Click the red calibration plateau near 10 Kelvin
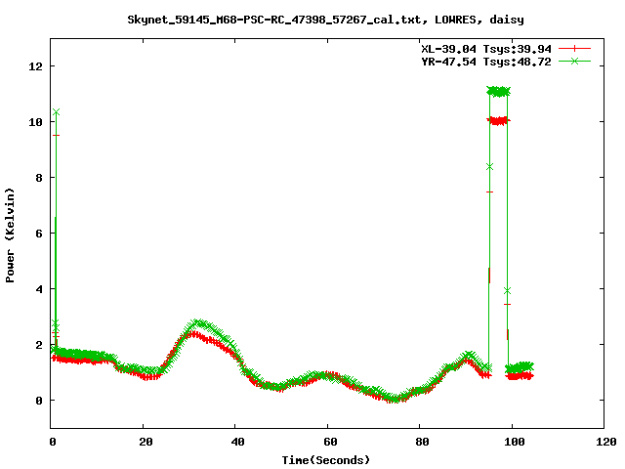The height and width of the screenshot is (469, 625). (x=498, y=120)
